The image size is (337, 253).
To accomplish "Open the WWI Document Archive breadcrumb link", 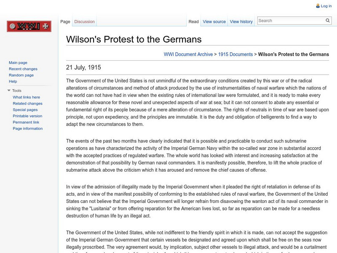I will click(x=187, y=54).
